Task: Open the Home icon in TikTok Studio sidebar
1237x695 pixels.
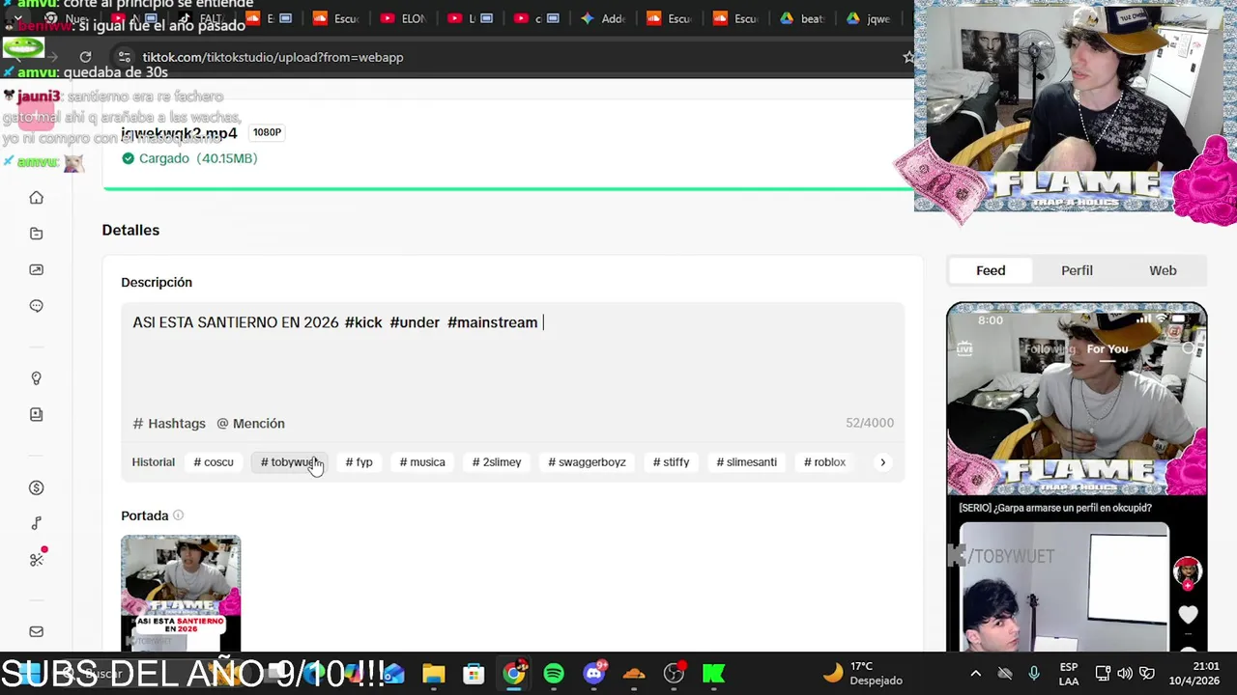Action: 36,198
